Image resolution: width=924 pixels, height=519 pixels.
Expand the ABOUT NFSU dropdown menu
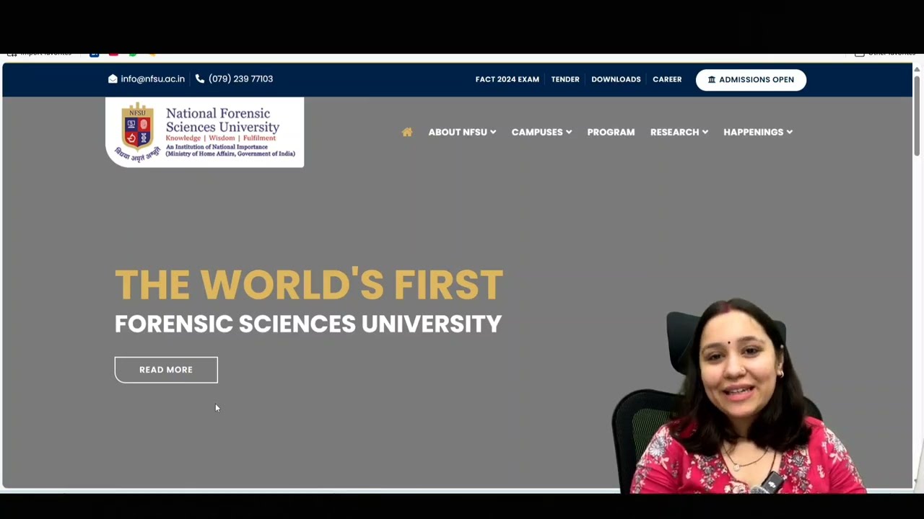(x=462, y=132)
